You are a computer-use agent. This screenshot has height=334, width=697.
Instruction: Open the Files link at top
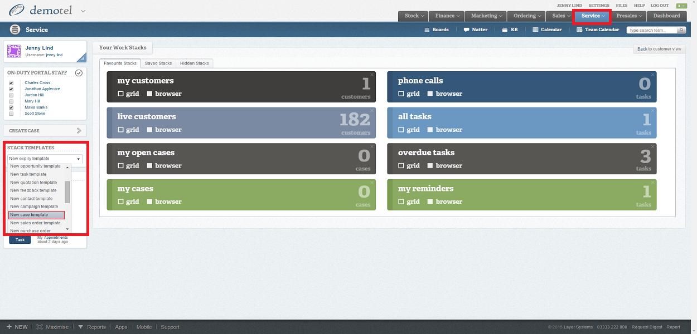(621, 6)
